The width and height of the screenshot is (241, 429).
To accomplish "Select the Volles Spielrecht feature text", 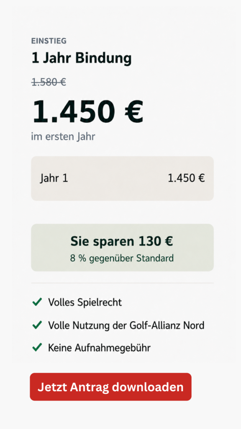I will click(x=85, y=302).
